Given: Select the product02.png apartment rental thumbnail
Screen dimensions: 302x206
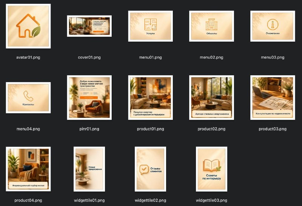Looking at the screenshot, I should (x=211, y=98).
